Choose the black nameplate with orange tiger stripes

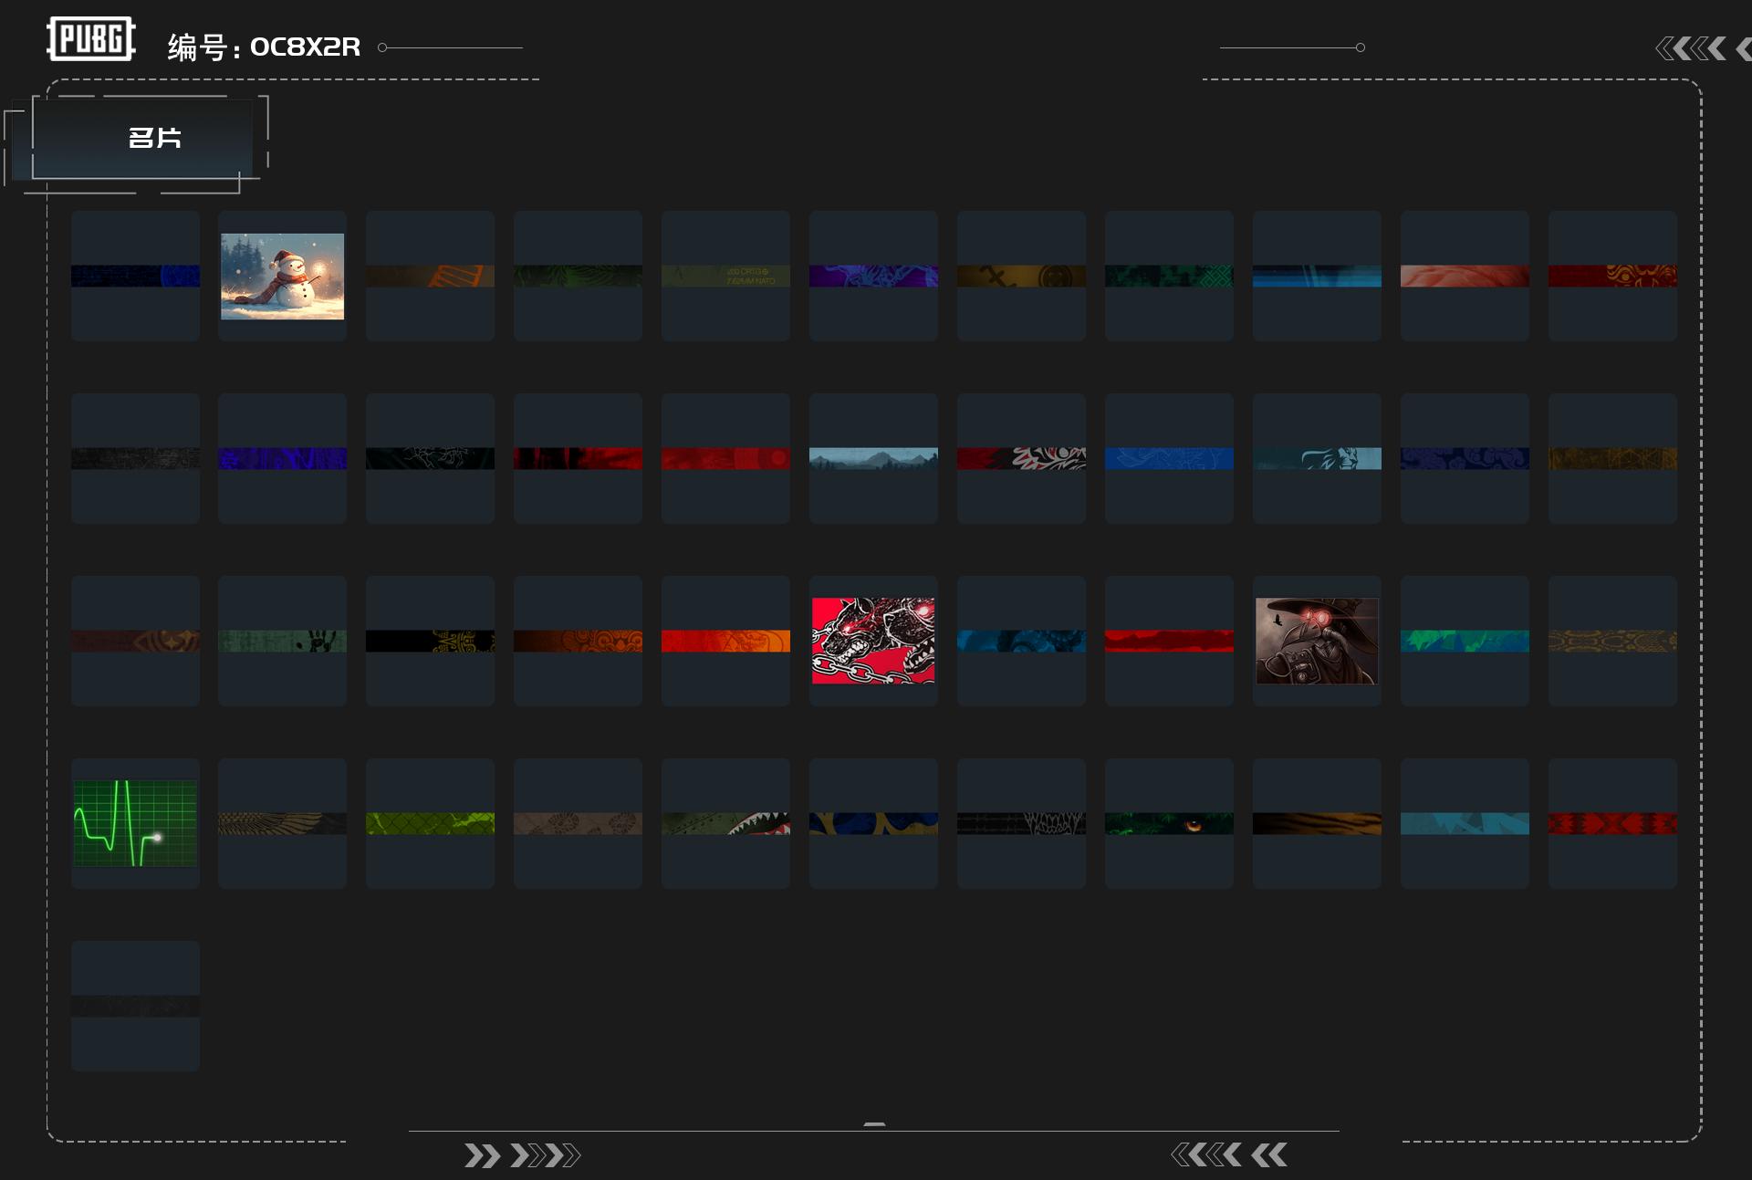1317,823
